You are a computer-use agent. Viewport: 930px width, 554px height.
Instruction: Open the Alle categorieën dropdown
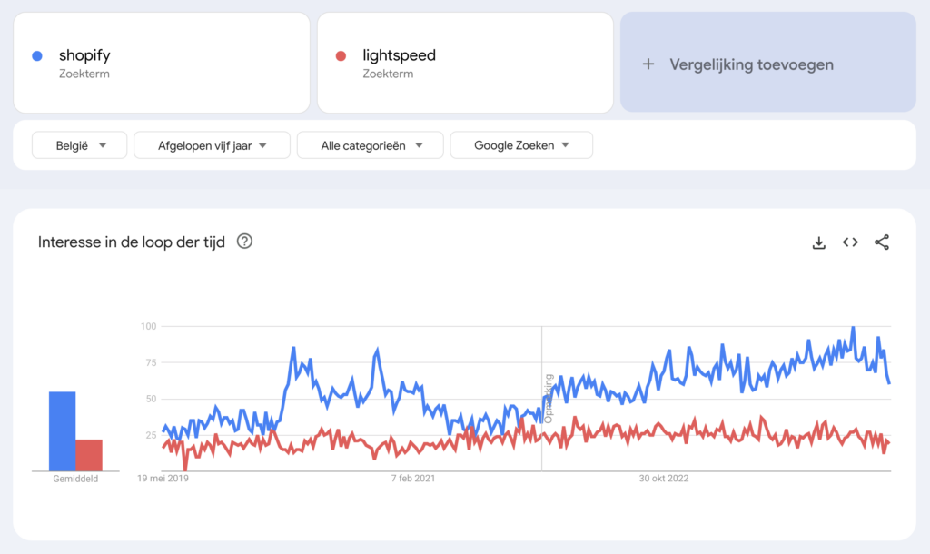[370, 144]
